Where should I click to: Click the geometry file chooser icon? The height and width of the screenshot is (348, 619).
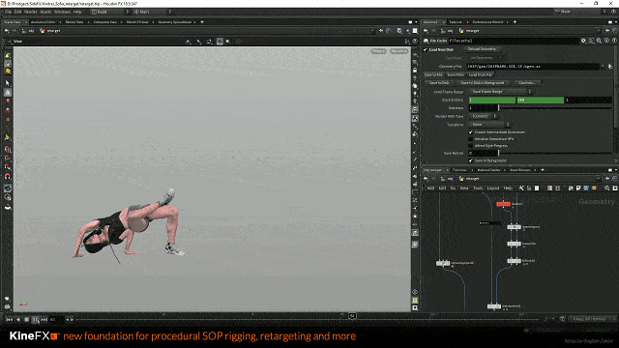(610, 67)
